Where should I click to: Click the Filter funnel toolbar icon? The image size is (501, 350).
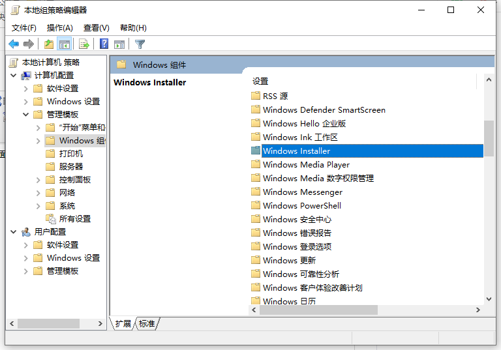pyautogui.click(x=140, y=44)
